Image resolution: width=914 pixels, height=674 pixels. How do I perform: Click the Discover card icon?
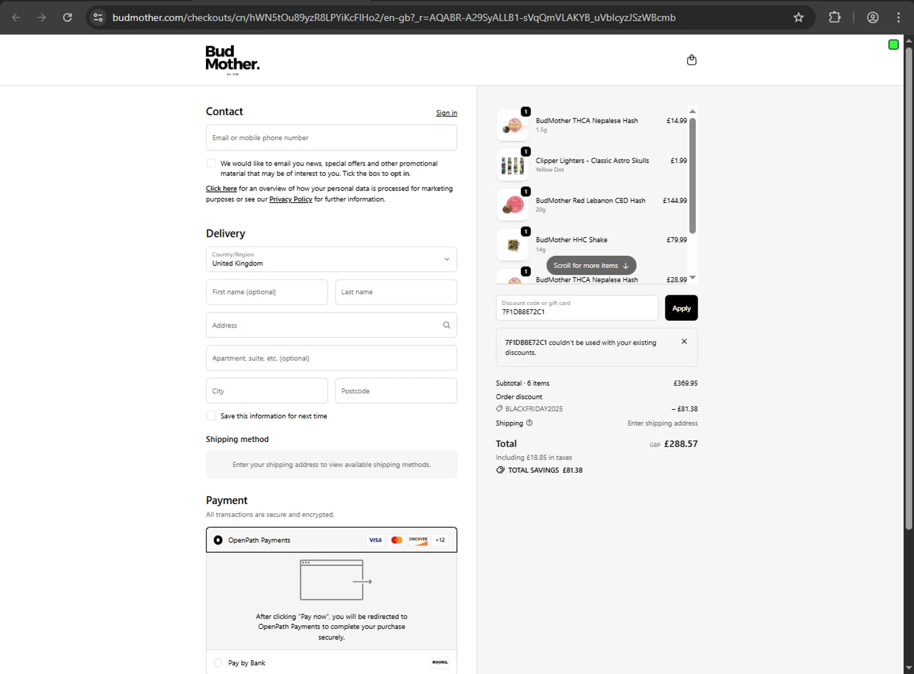[418, 540]
